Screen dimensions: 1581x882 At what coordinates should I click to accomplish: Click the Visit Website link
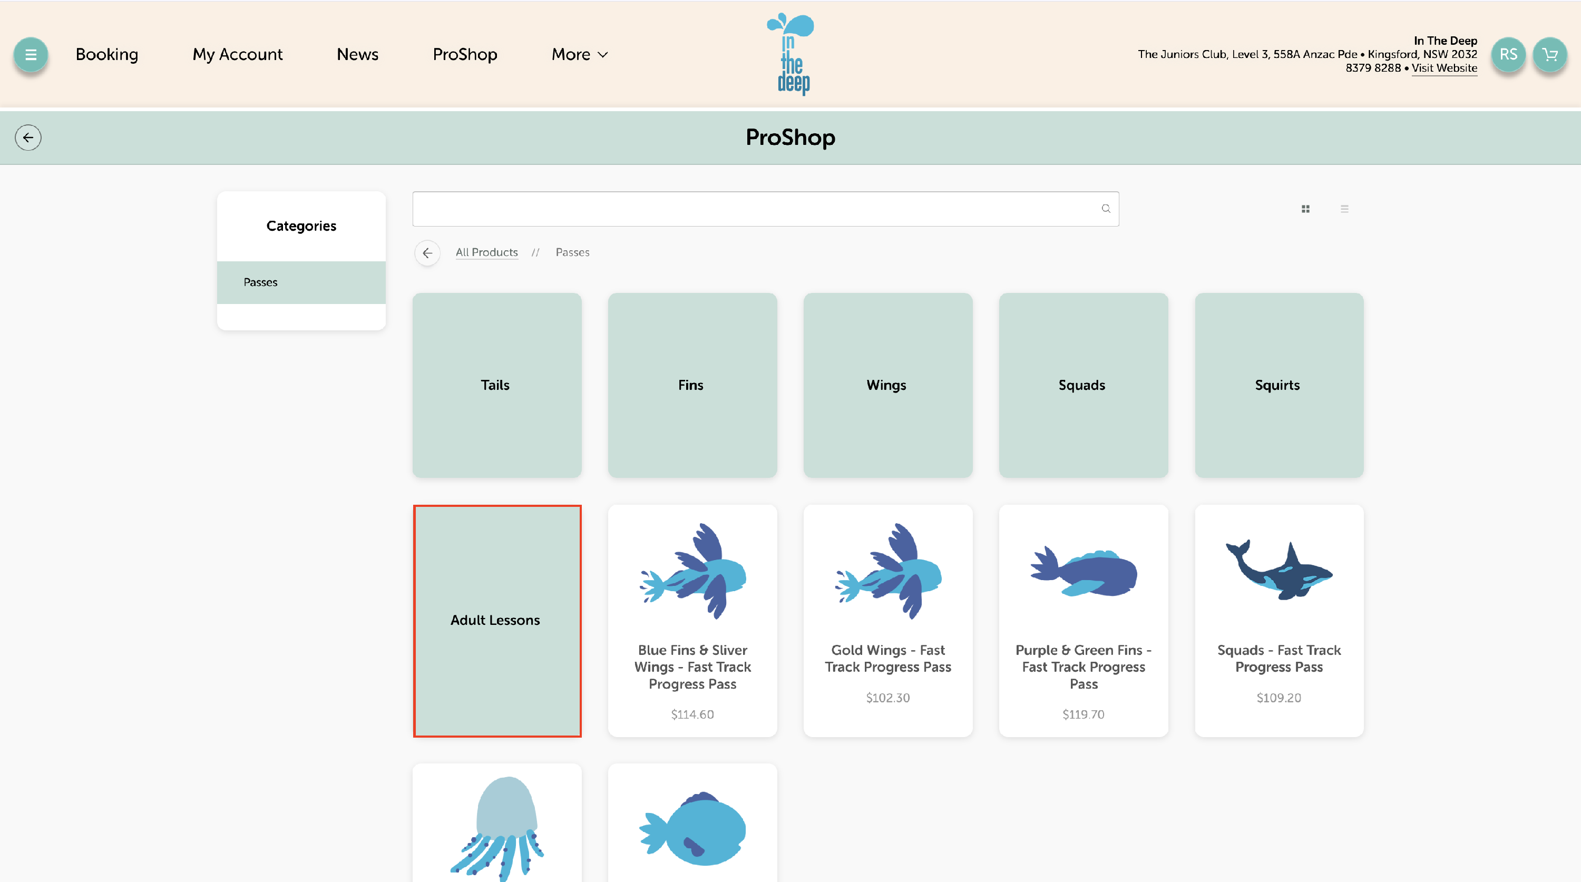tap(1443, 68)
